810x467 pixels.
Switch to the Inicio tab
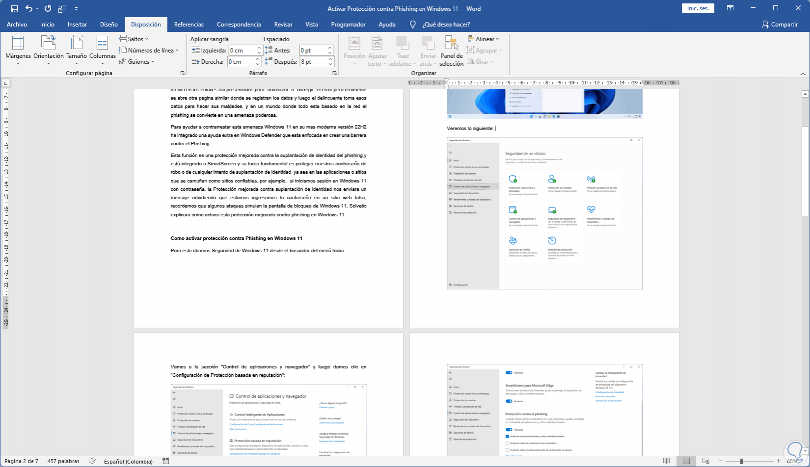tap(47, 25)
